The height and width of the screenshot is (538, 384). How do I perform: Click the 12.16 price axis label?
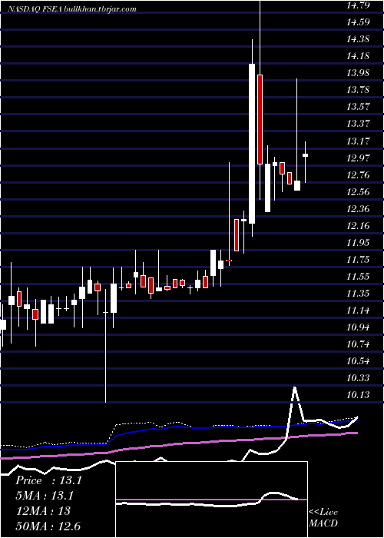[358, 225]
